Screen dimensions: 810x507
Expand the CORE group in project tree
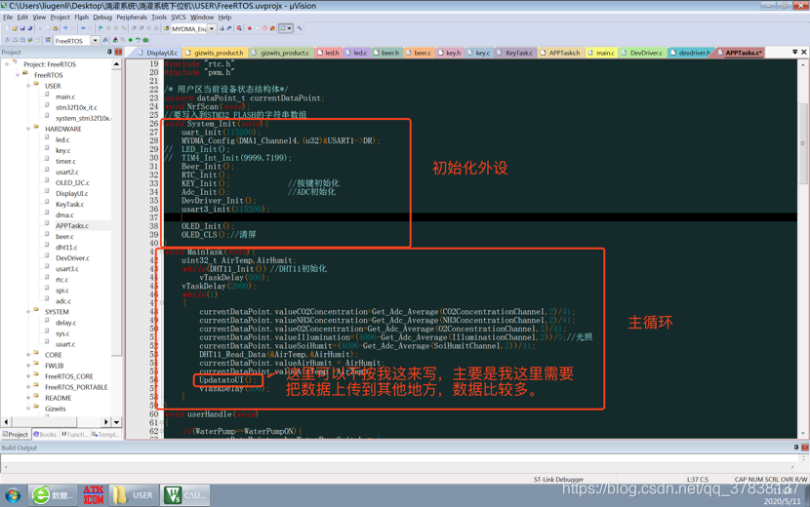(x=28, y=355)
